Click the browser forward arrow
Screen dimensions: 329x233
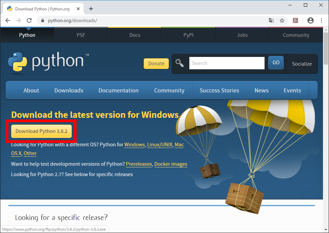tap(18, 20)
